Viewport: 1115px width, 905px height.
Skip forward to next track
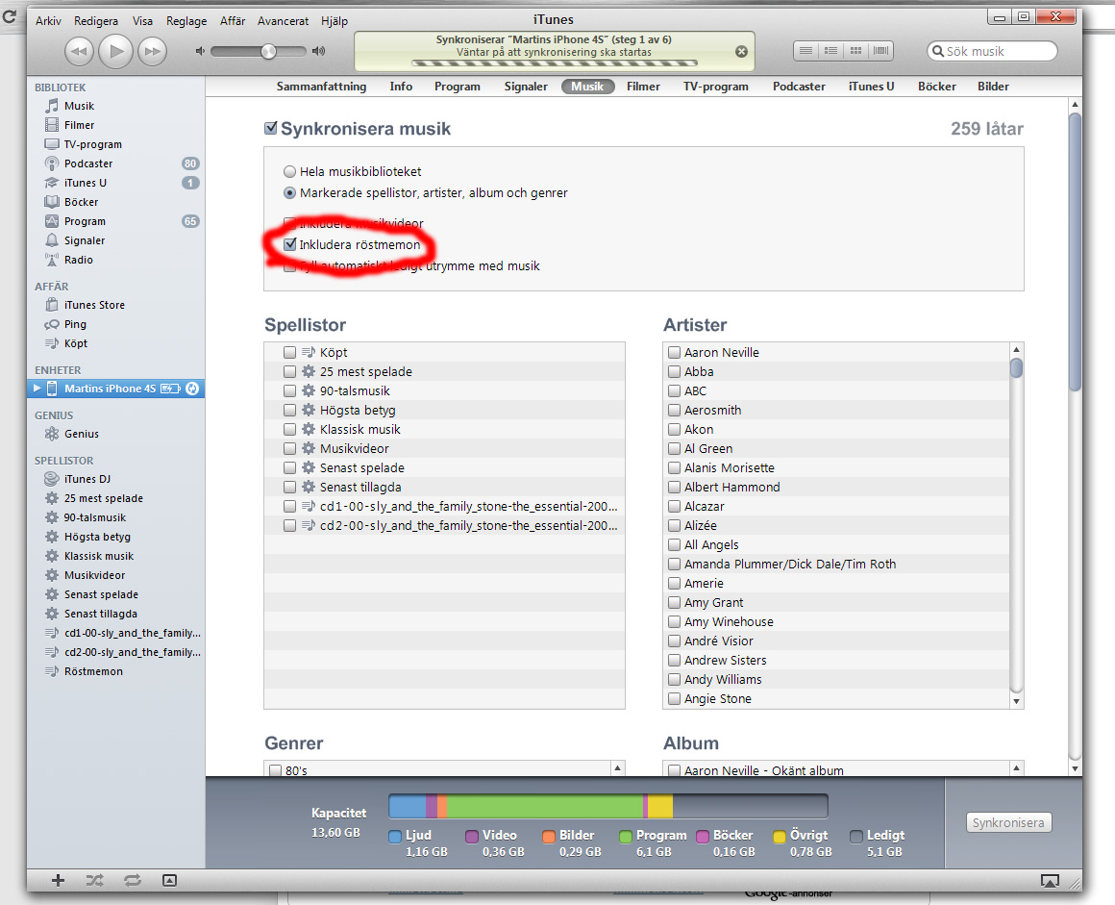pos(152,51)
